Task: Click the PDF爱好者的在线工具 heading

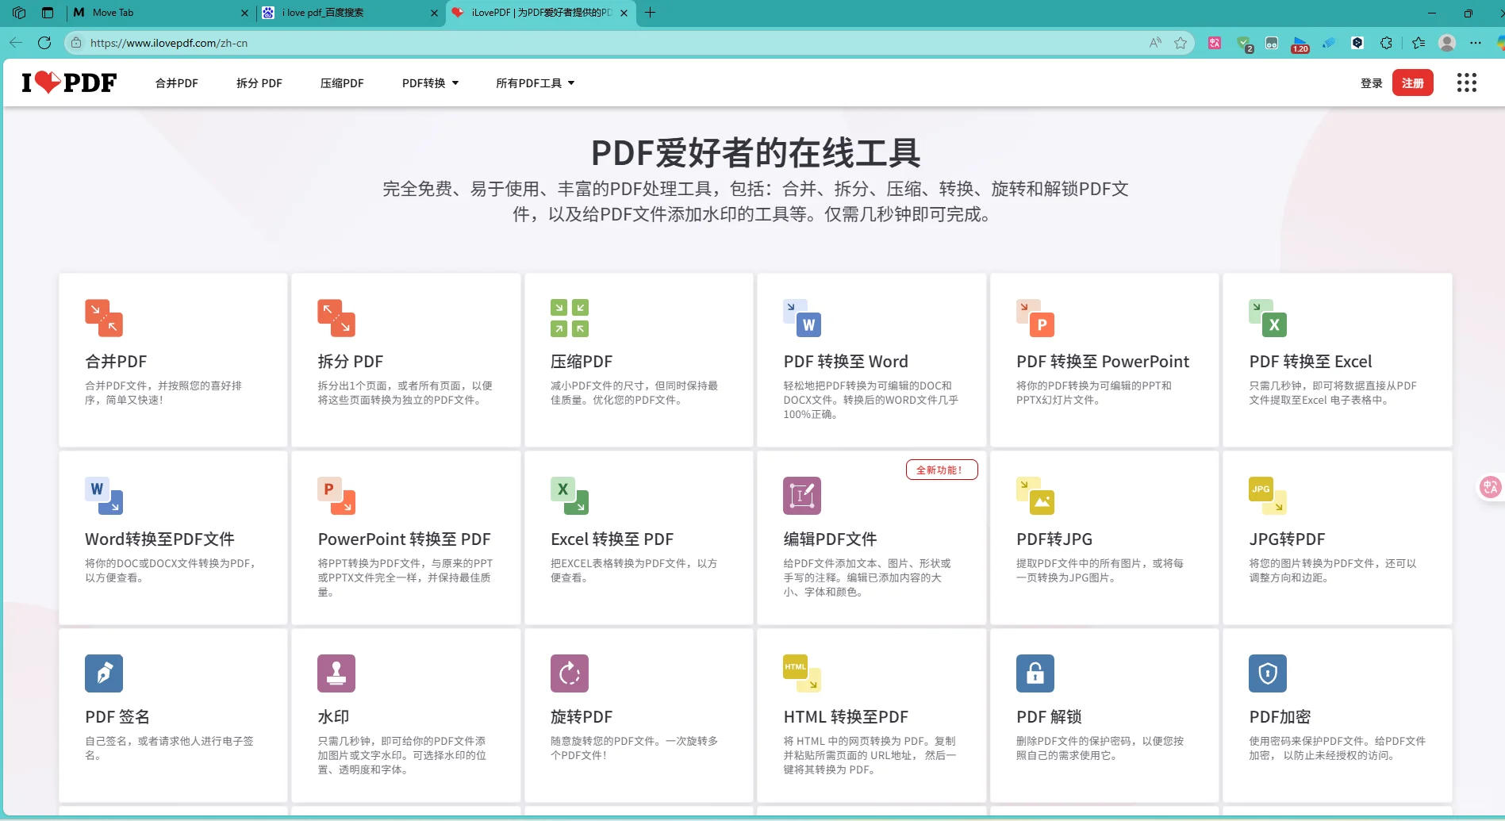Action: pos(755,152)
